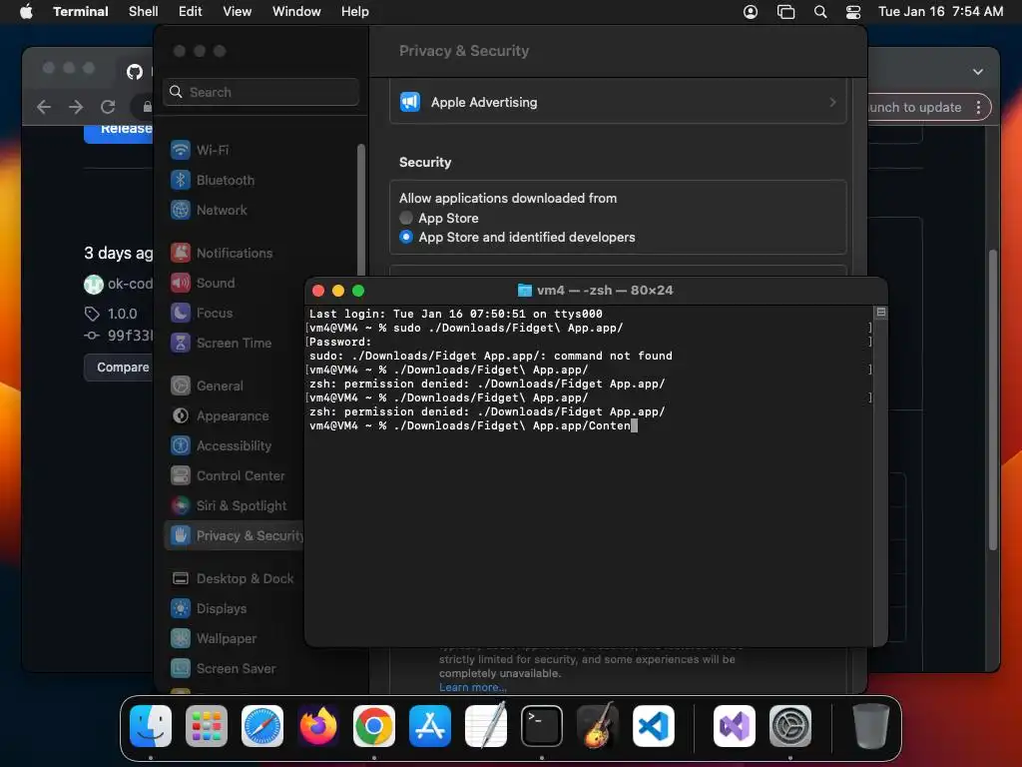1022x767 pixels.
Task: Click the Stage Manager menu bar icon
Action: [786, 12]
